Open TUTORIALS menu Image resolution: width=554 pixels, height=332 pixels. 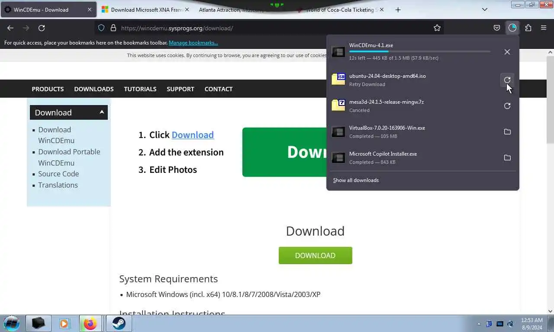pos(140,89)
